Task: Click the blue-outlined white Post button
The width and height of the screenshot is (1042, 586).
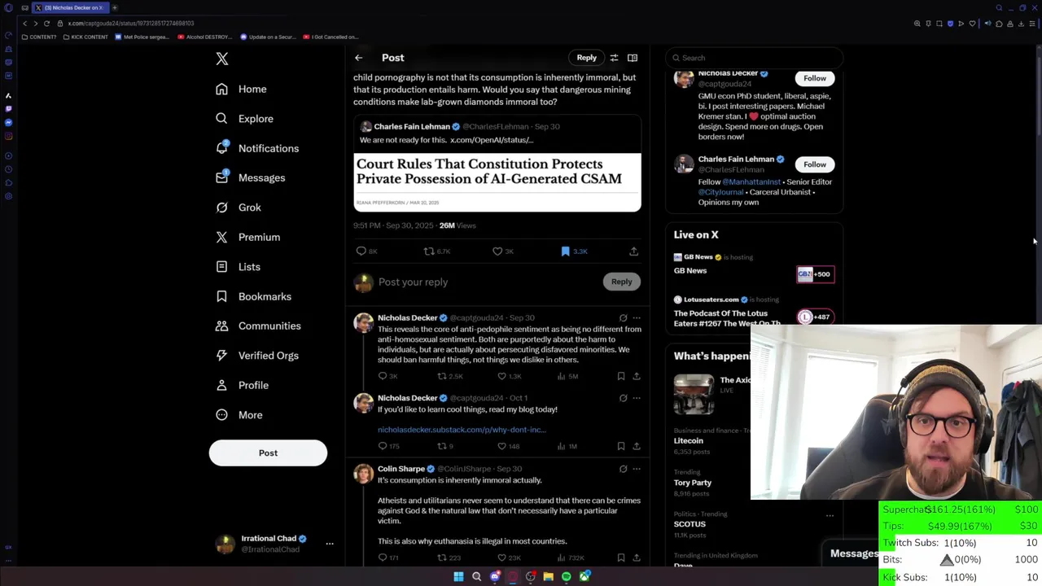Action: (268, 453)
